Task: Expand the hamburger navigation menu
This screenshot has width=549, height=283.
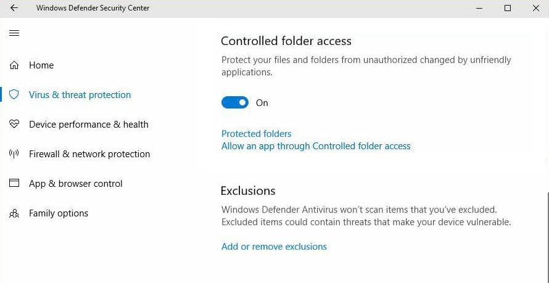Action: [x=14, y=33]
